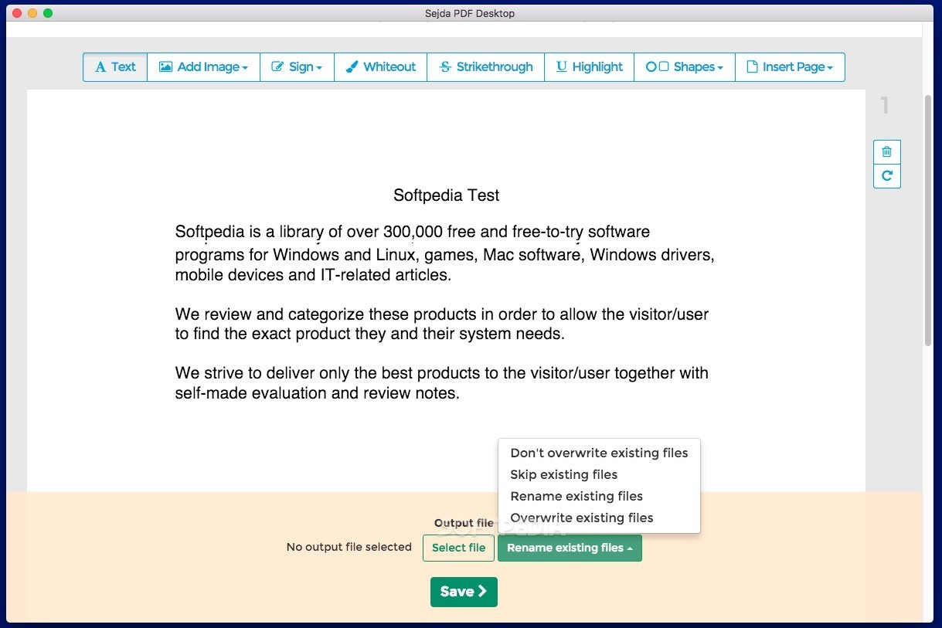Select "Don't overwrite existing files"

599,453
